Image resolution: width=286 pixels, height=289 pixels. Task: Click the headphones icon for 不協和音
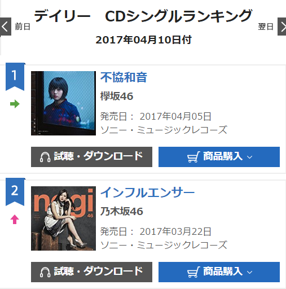pyautogui.click(x=45, y=157)
